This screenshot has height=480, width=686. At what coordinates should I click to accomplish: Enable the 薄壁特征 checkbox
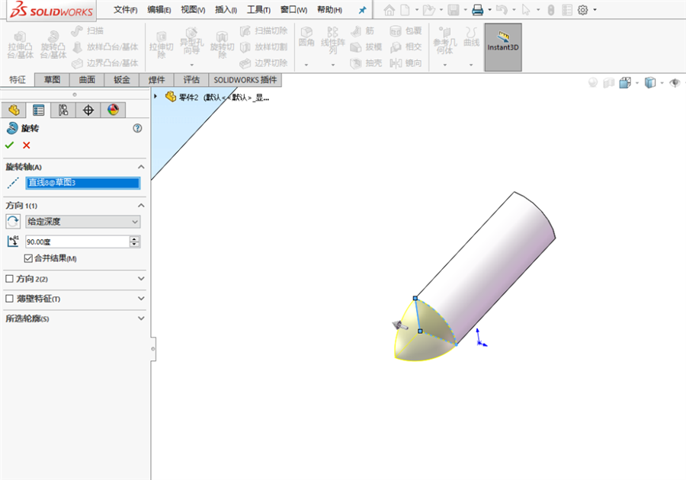9,299
